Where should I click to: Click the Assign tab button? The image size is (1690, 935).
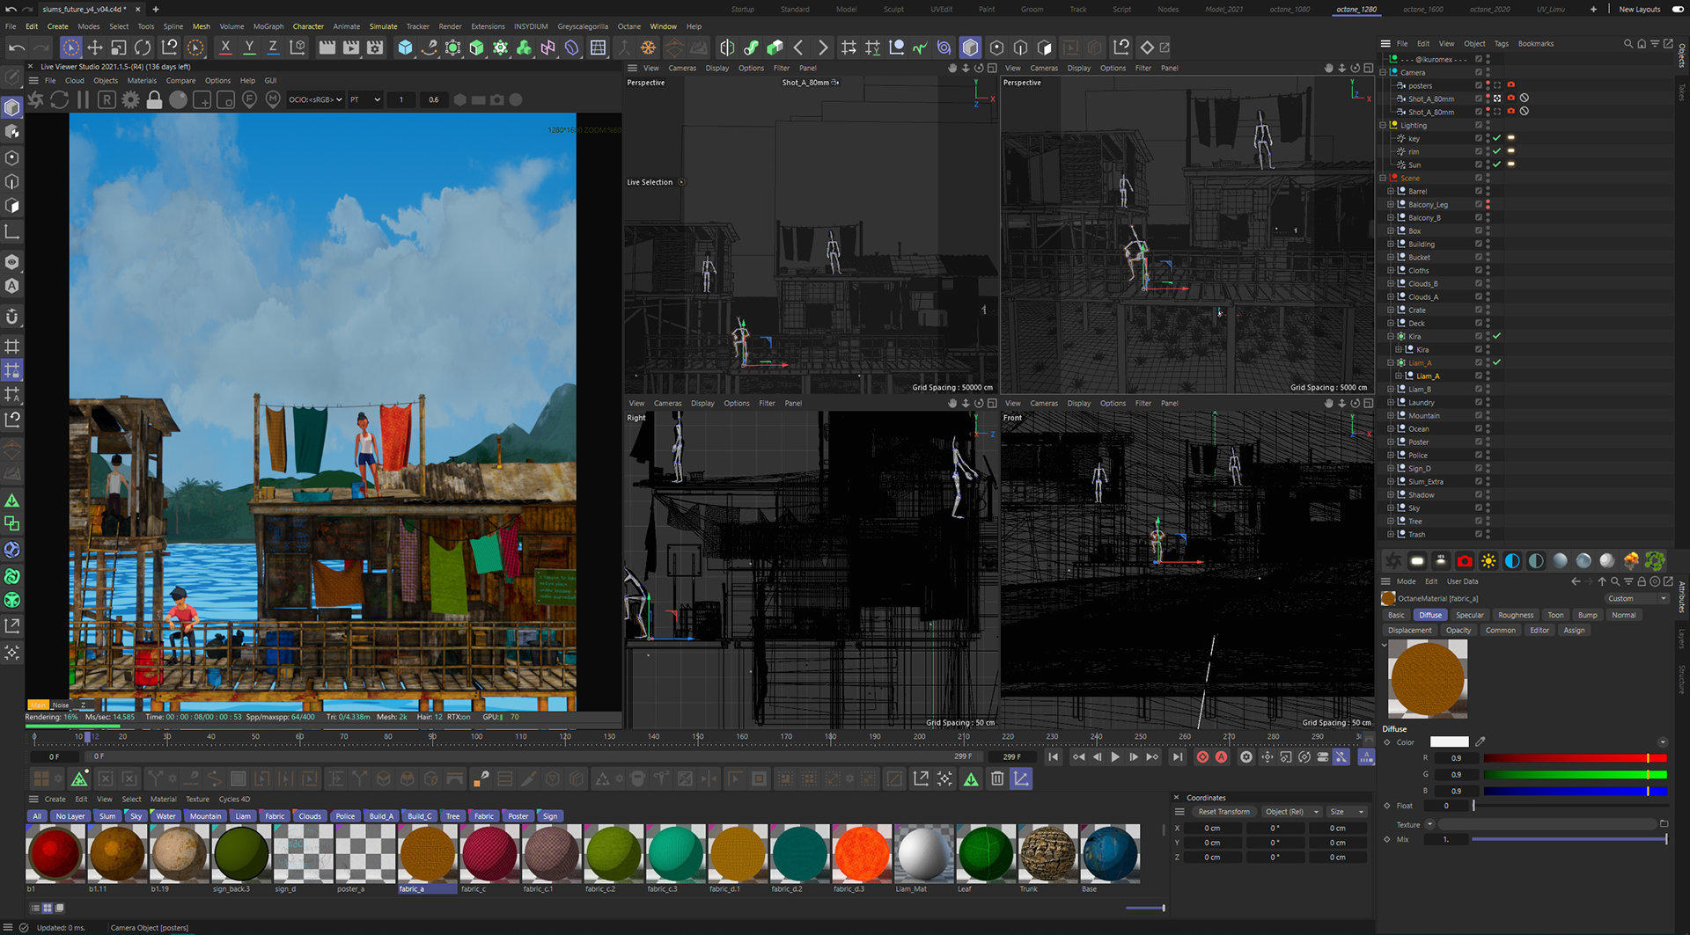point(1574,630)
